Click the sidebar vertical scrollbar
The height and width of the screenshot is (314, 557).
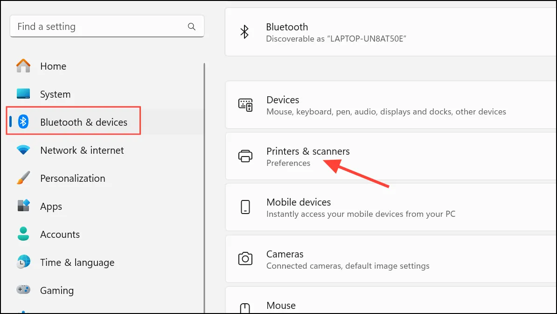point(205,188)
